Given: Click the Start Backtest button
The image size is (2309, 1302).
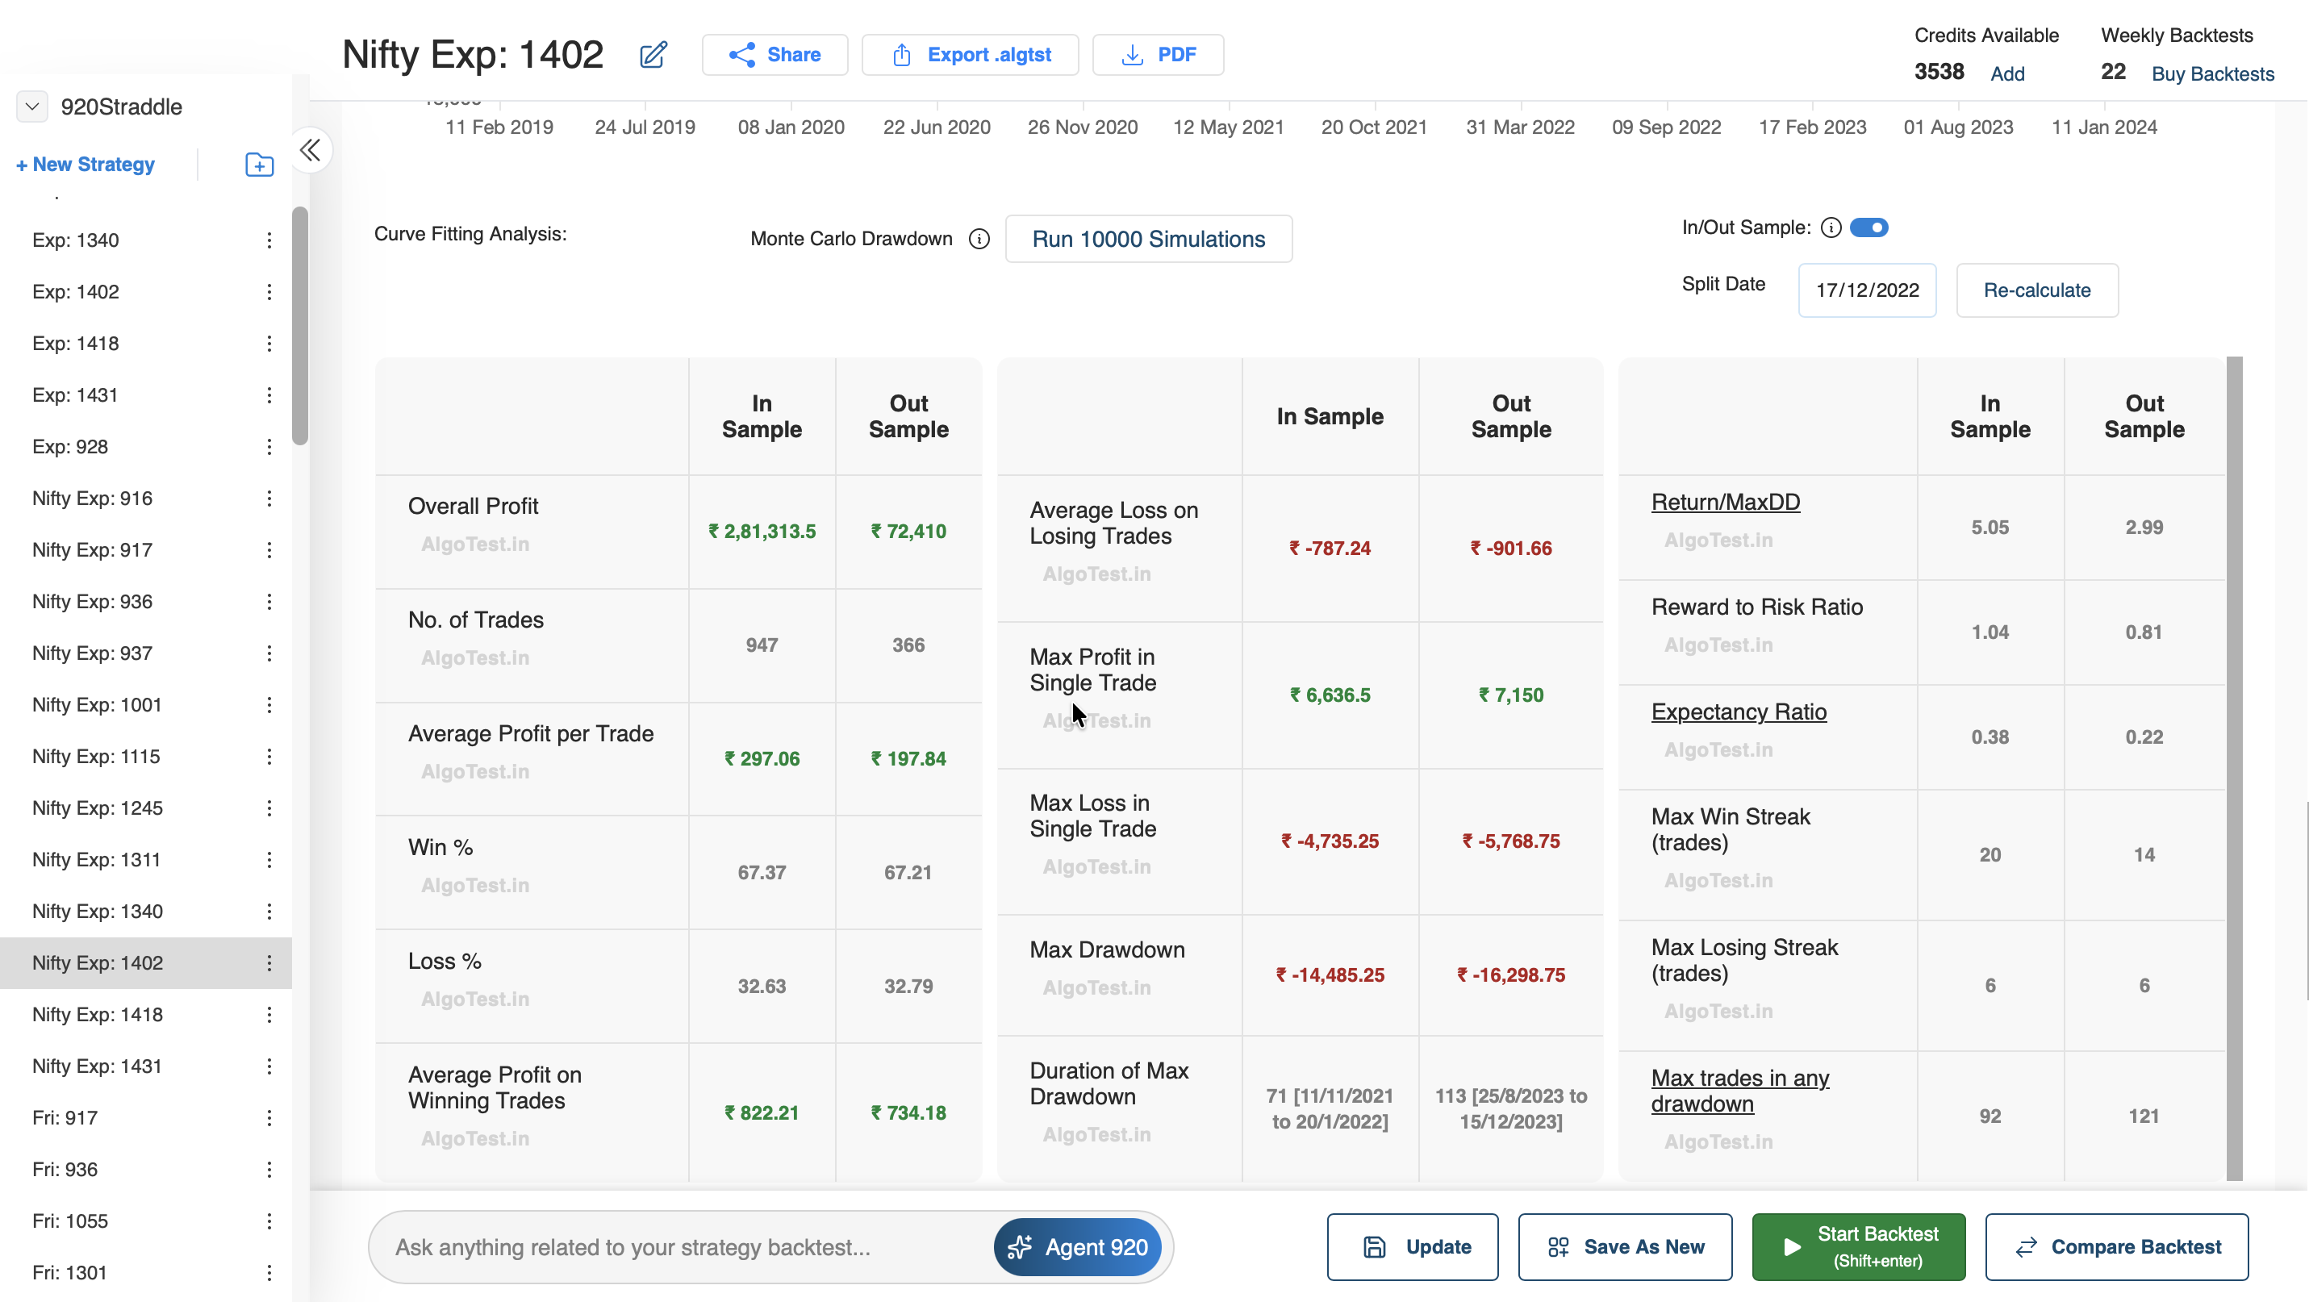Looking at the screenshot, I should tap(1858, 1246).
